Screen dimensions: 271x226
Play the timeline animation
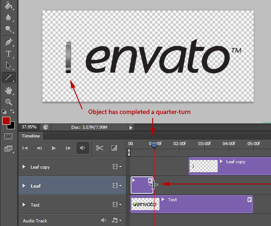54,148
